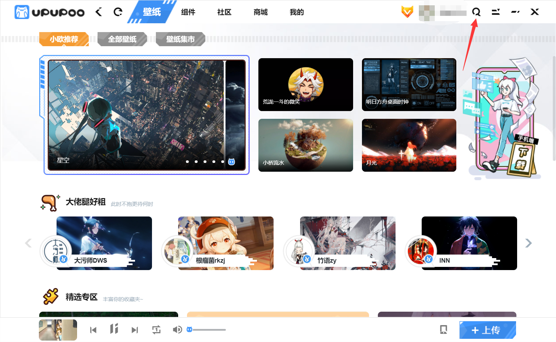Screen dimensions: 556x342
Task: Pause the wallpaper playback
Action: click(114, 329)
